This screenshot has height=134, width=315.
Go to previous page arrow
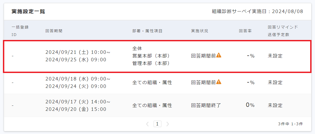click(147, 124)
